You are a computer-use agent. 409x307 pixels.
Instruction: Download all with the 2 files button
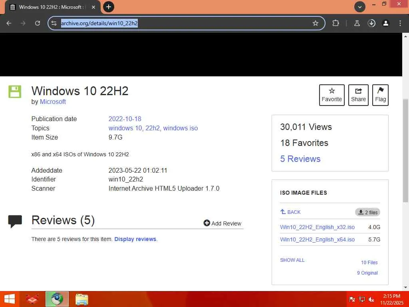pyautogui.click(x=367, y=212)
